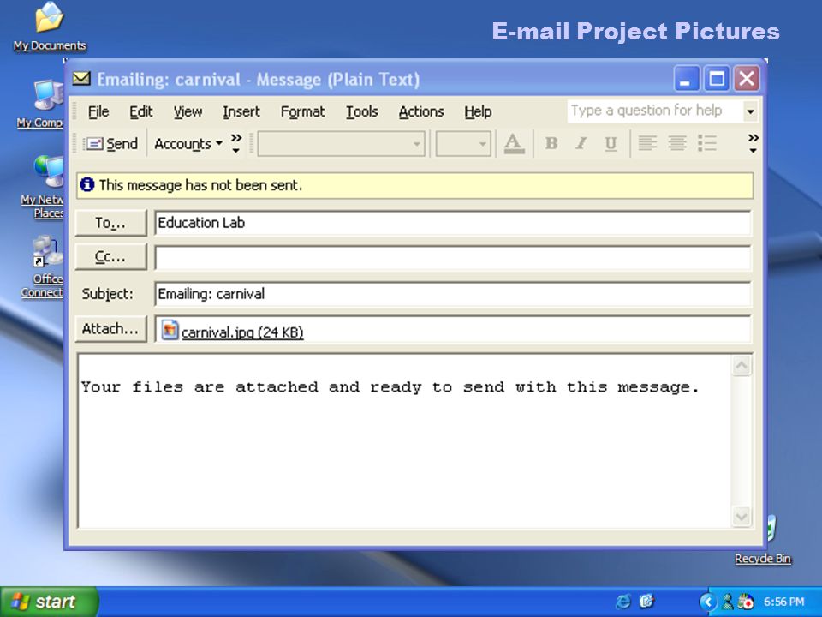
Task: Click the 6:56 PM clock
Action: (x=784, y=602)
